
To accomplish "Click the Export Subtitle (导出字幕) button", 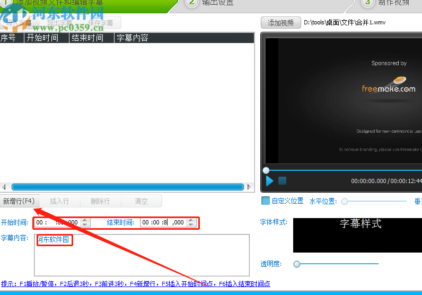I will (60, 23).
